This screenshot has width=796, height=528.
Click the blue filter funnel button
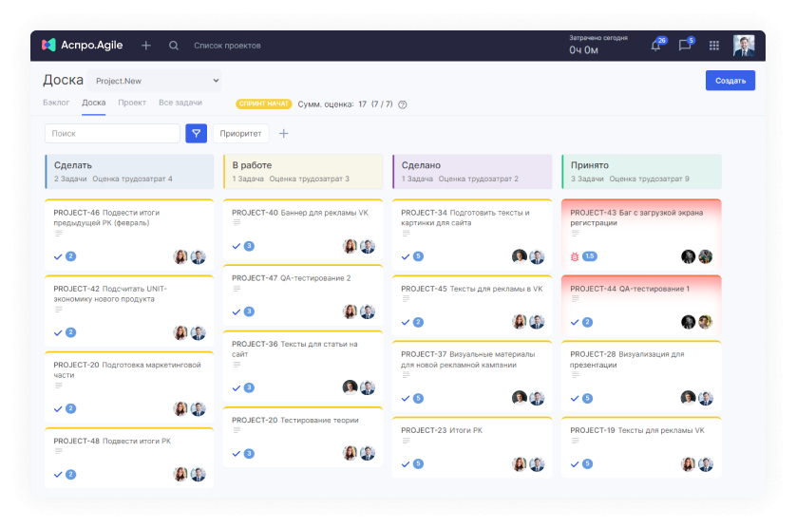[196, 134]
